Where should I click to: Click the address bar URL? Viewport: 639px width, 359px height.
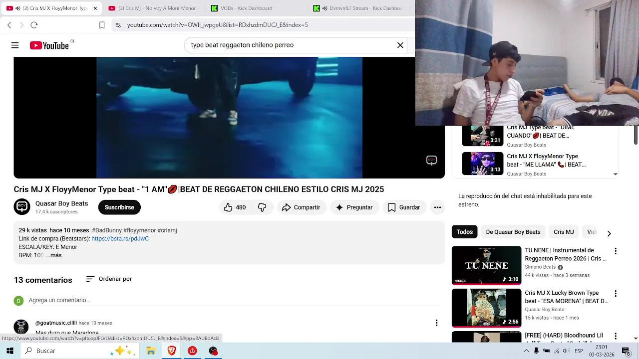coord(218,25)
